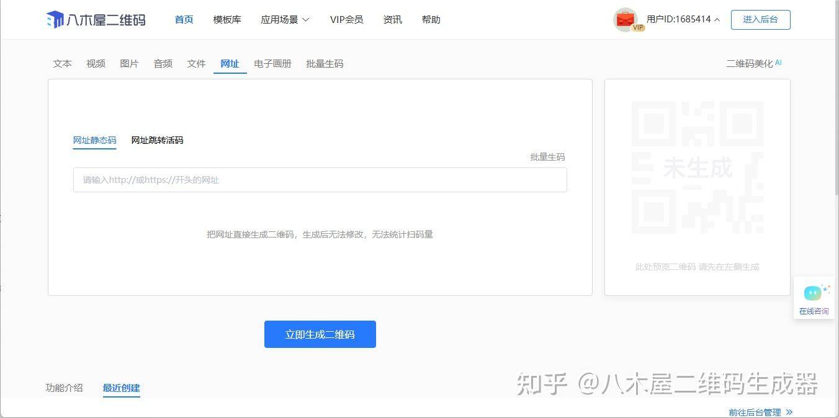Select the 网址静态码 option

pyautogui.click(x=94, y=140)
